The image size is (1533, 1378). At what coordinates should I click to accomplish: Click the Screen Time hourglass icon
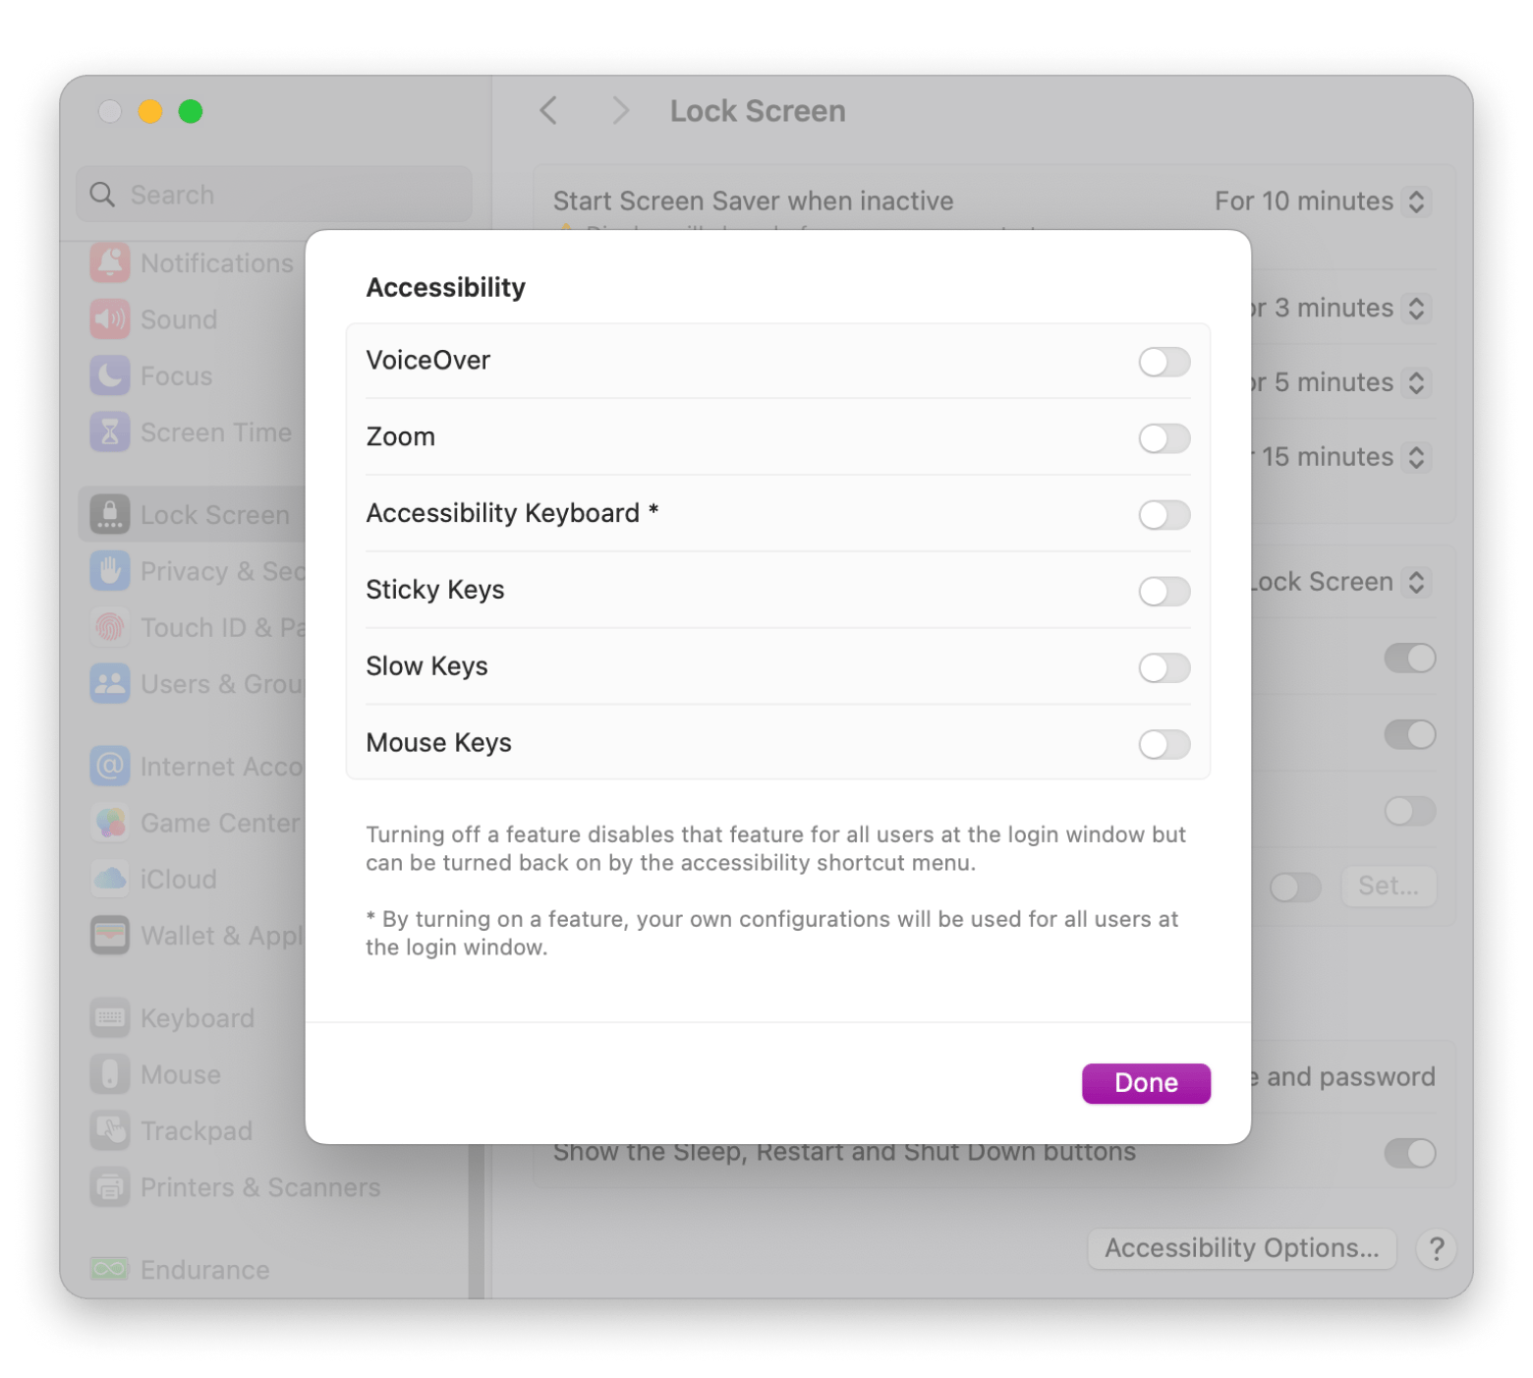click(110, 432)
